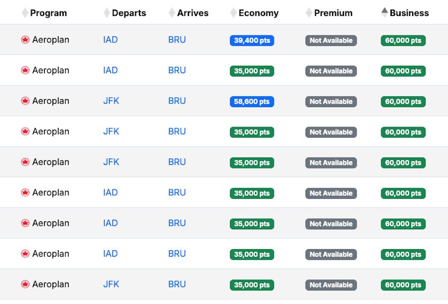Open the IAD departure link in the first row
The height and width of the screenshot is (304, 448).
(110, 40)
